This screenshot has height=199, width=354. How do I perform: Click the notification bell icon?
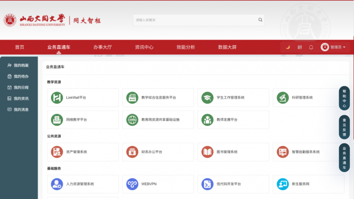coord(311,47)
